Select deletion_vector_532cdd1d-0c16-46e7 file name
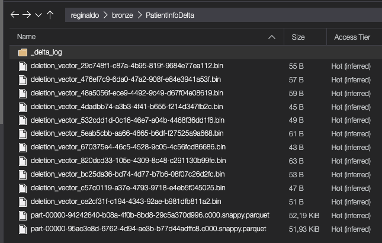382x243 pixels. click(127, 120)
